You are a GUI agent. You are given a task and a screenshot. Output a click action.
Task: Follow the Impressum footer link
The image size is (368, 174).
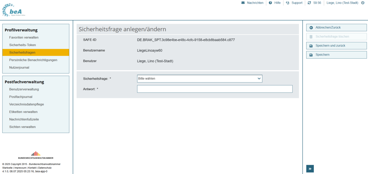click(20, 168)
